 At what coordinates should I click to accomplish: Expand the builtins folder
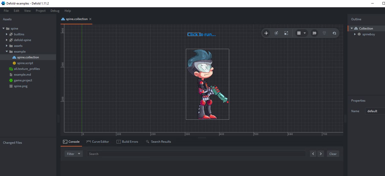point(7,34)
